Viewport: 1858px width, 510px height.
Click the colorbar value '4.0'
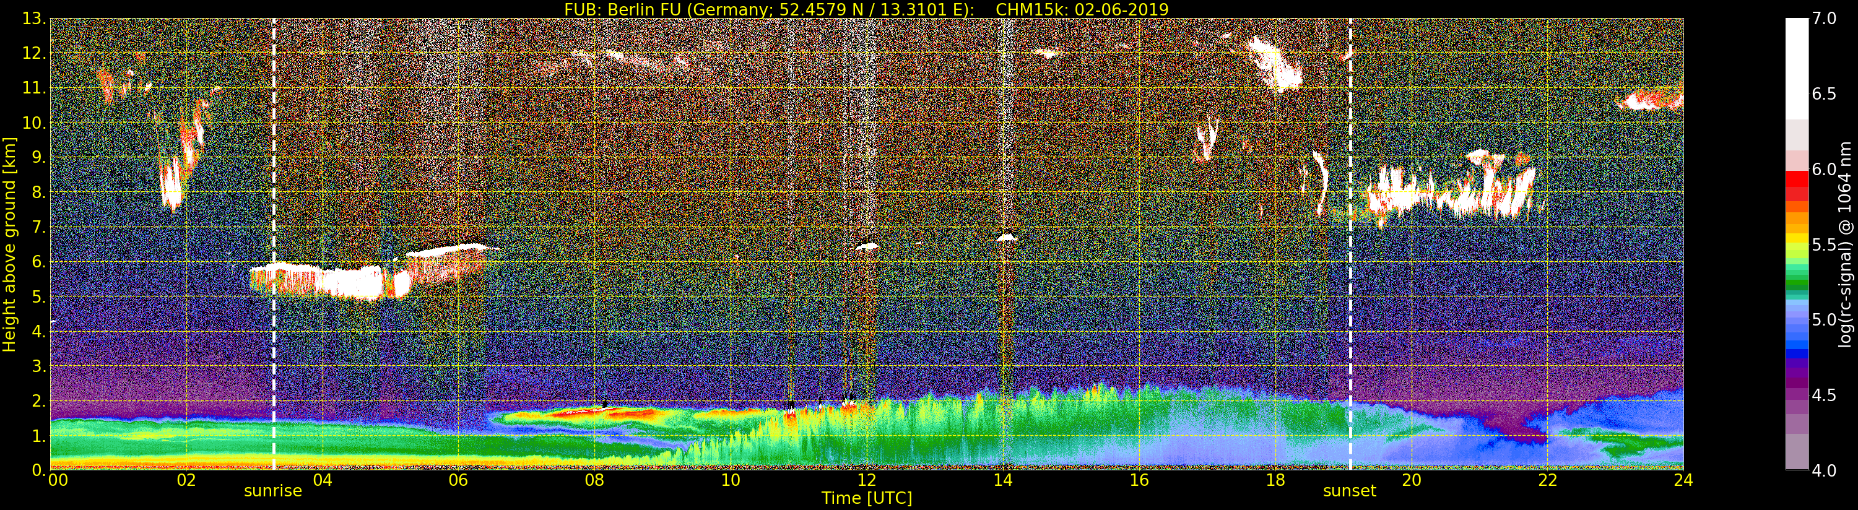point(1824,470)
